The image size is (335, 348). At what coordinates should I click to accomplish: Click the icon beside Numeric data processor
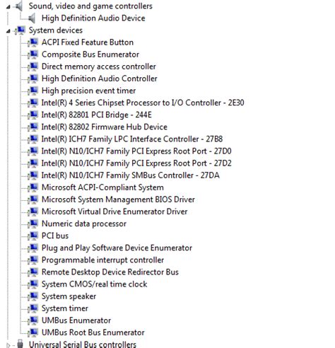[x=33, y=224]
